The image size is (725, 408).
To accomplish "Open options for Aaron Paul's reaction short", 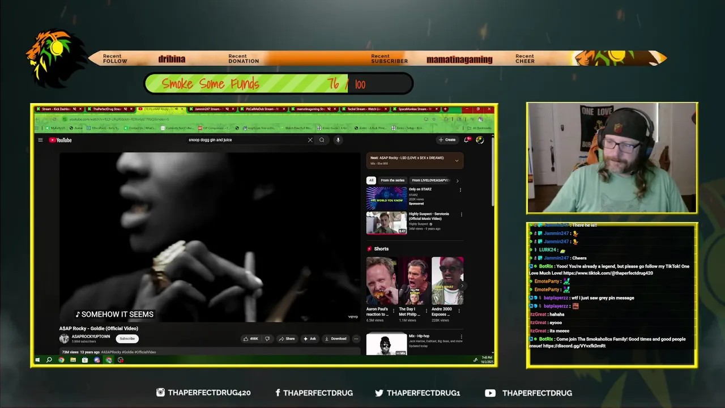I will click(x=394, y=311).
